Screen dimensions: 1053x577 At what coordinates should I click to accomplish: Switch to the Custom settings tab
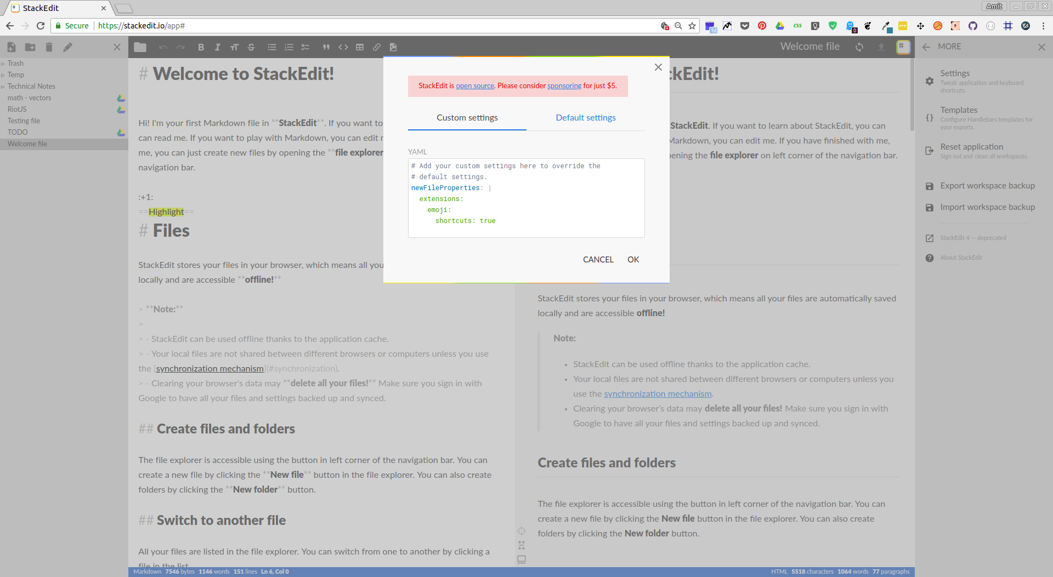[x=467, y=118]
